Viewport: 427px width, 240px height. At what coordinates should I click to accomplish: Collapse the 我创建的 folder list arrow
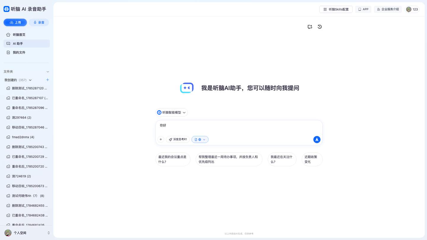click(x=30, y=80)
